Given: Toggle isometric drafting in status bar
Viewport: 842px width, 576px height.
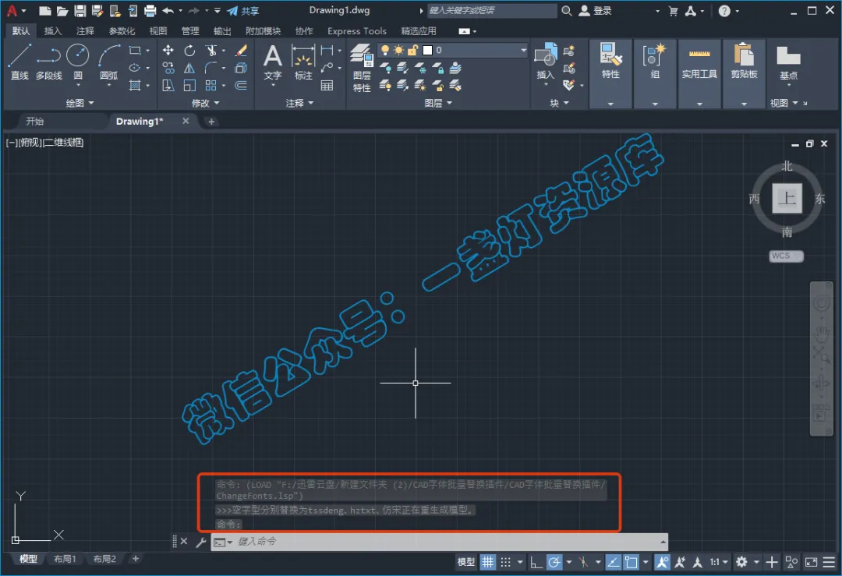Looking at the screenshot, I should (583, 562).
